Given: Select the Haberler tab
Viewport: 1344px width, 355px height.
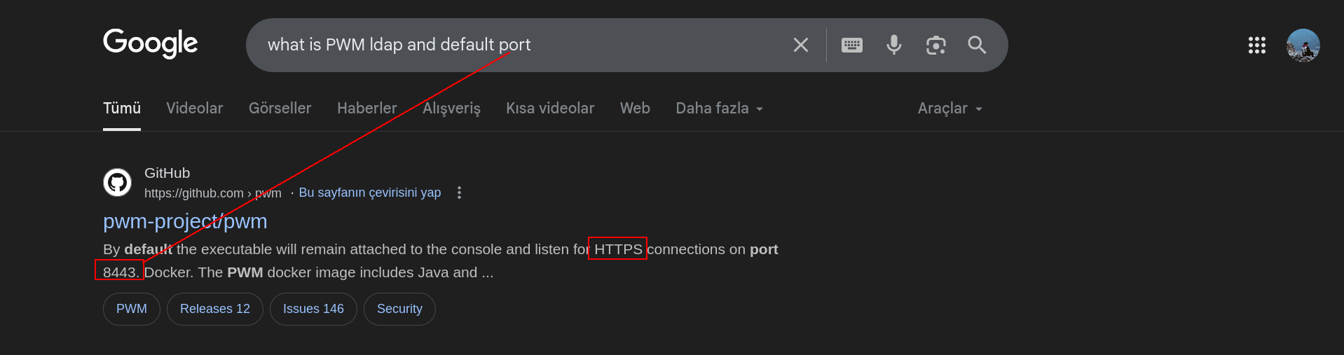Looking at the screenshot, I should click(367, 109).
